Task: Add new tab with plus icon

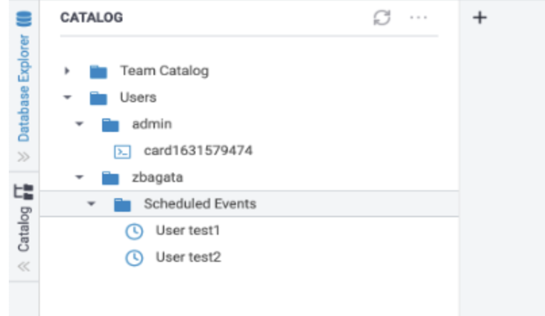Action: 479,18
